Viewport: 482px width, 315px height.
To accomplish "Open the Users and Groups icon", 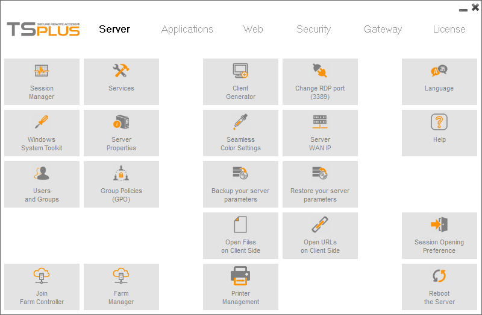I will point(42,173).
